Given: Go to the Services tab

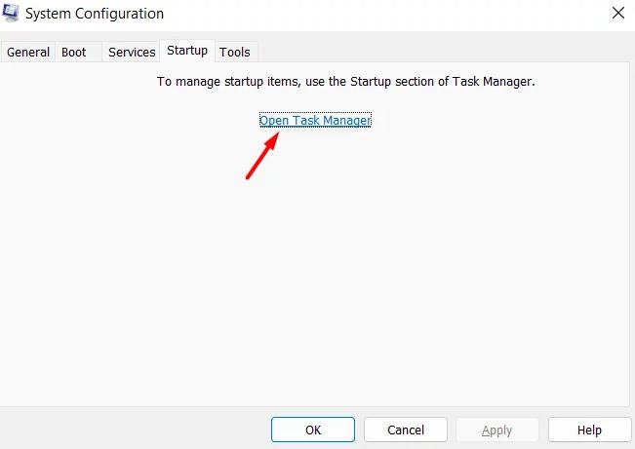Looking at the screenshot, I should coord(132,53).
